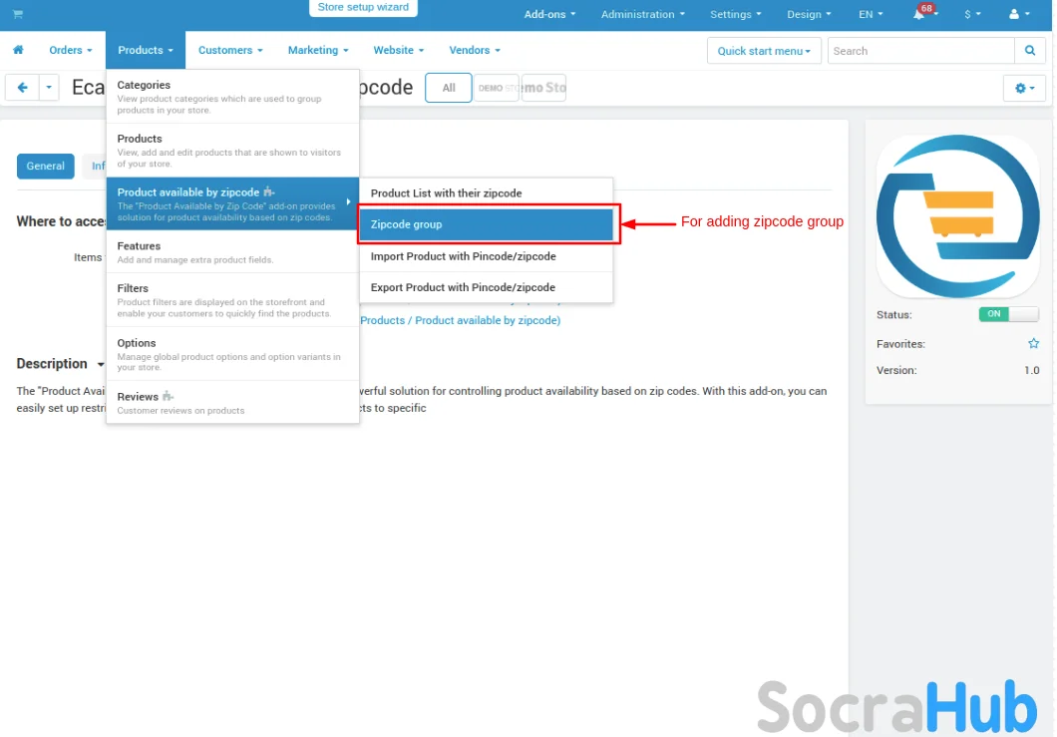This screenshot has width=1057, height=737.
Task: Open the Design dropdown menu
Action: coord(809,14)
